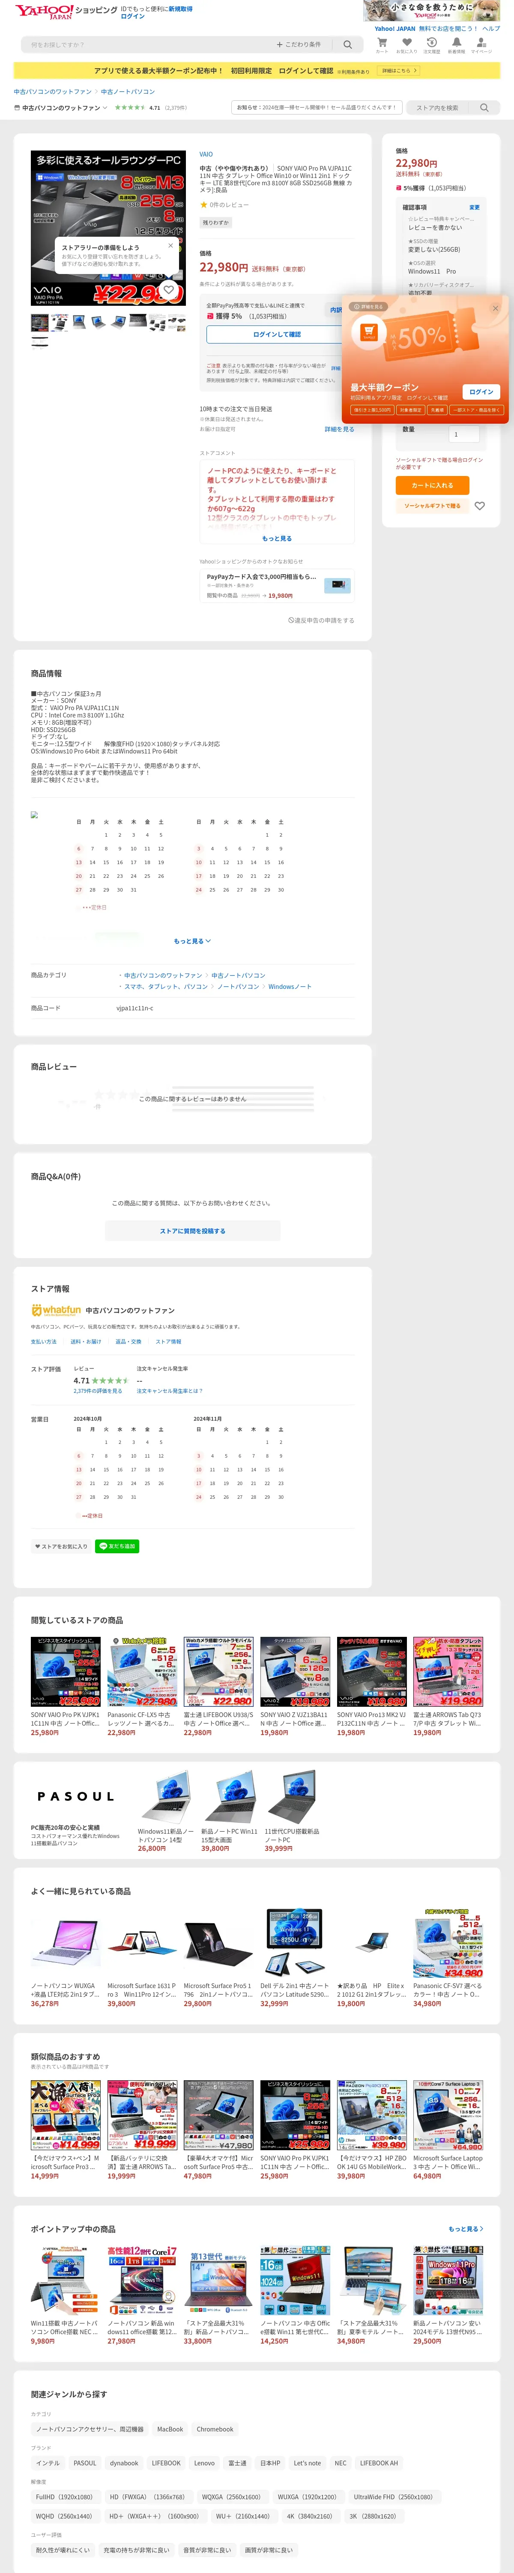
Task: Click 詳細はこちら on the yellow coupon banner
Action: point(398,71)
